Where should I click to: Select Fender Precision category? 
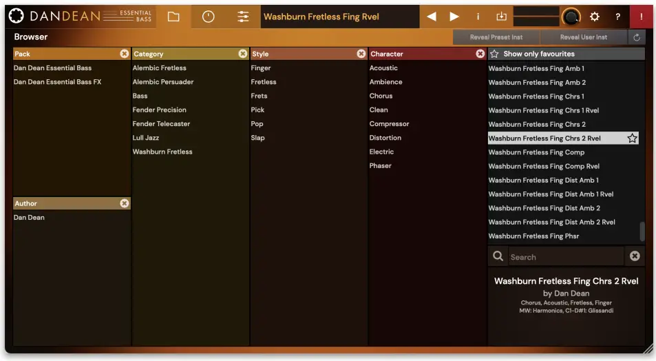coord(160,110)
